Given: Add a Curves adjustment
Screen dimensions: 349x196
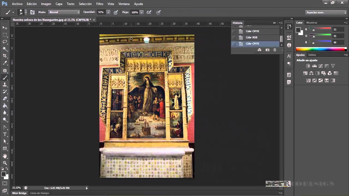Looking at the screenshot, I should coord(321,66).
